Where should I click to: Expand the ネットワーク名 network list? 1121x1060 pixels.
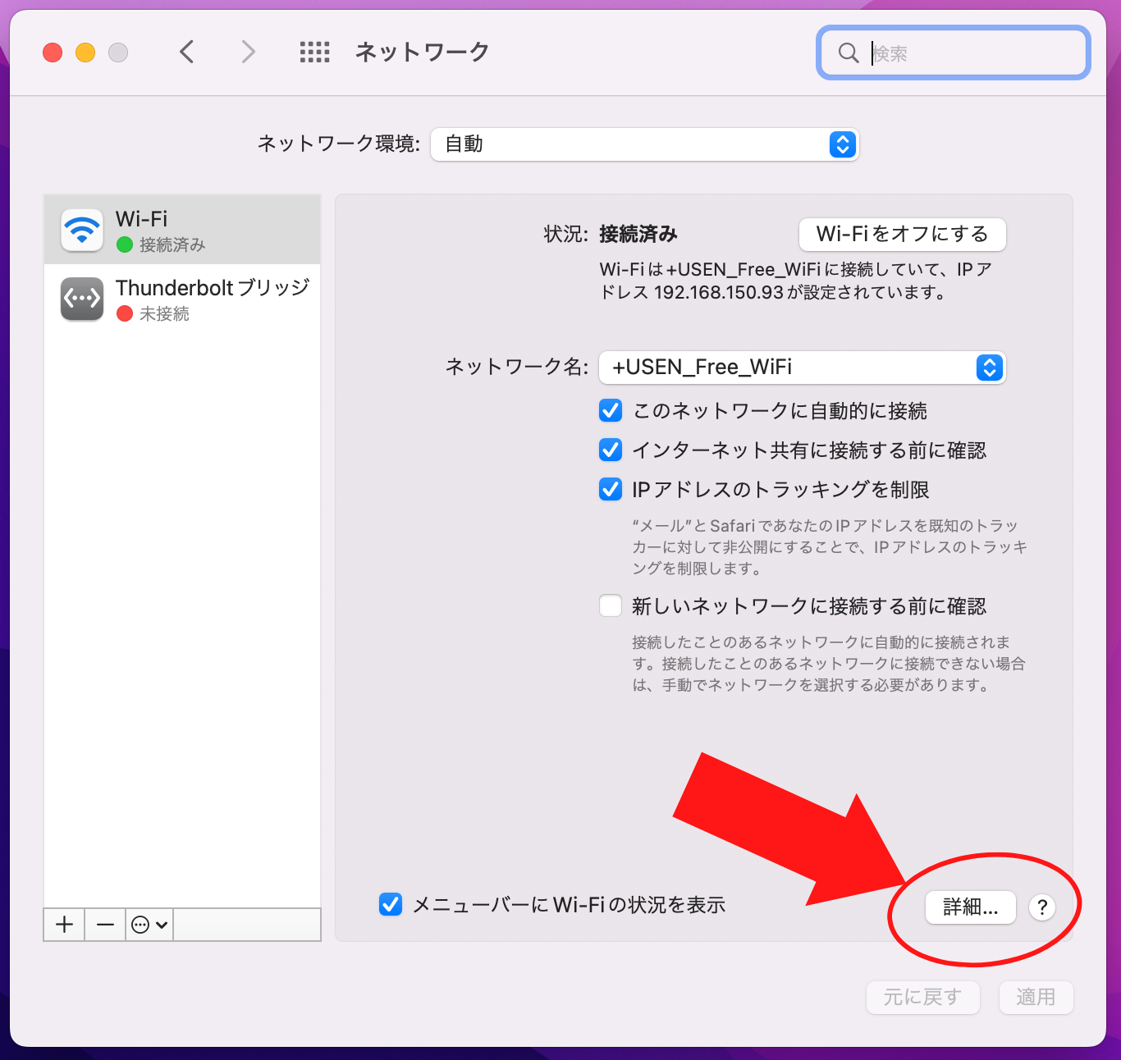click(x=989, y=368)
